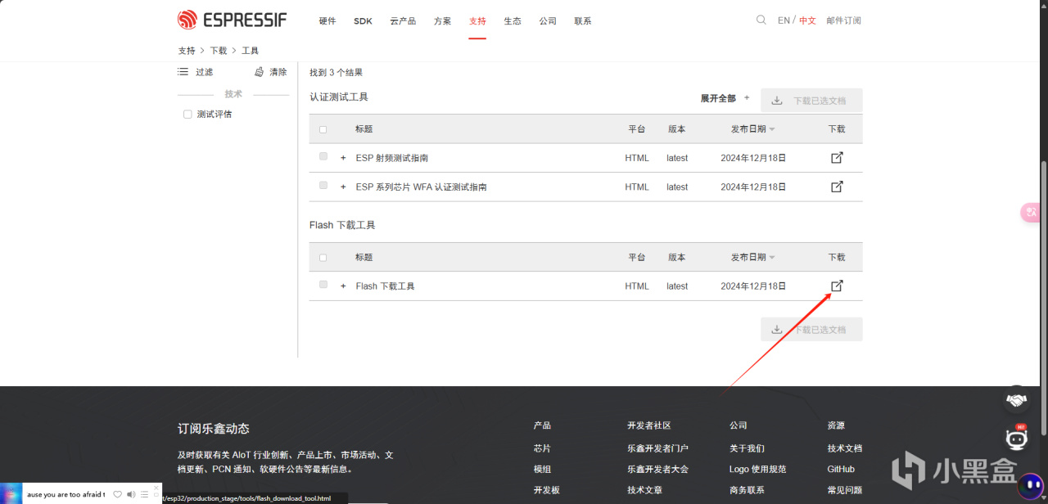Image resolution: width=1048 pixels, height=504 pixels.
Task: Switch language to 中文
Action: (x=807, y=20)
